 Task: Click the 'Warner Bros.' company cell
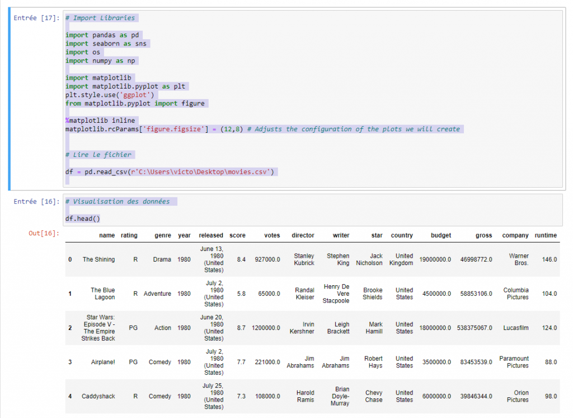tap(519, 259)
